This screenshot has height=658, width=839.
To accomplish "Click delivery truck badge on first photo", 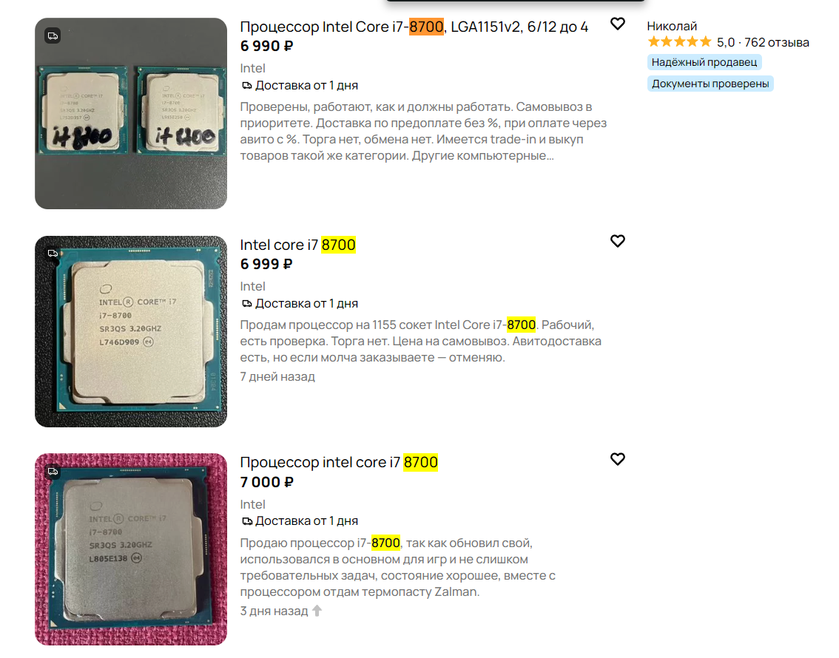I will [53, 35].
